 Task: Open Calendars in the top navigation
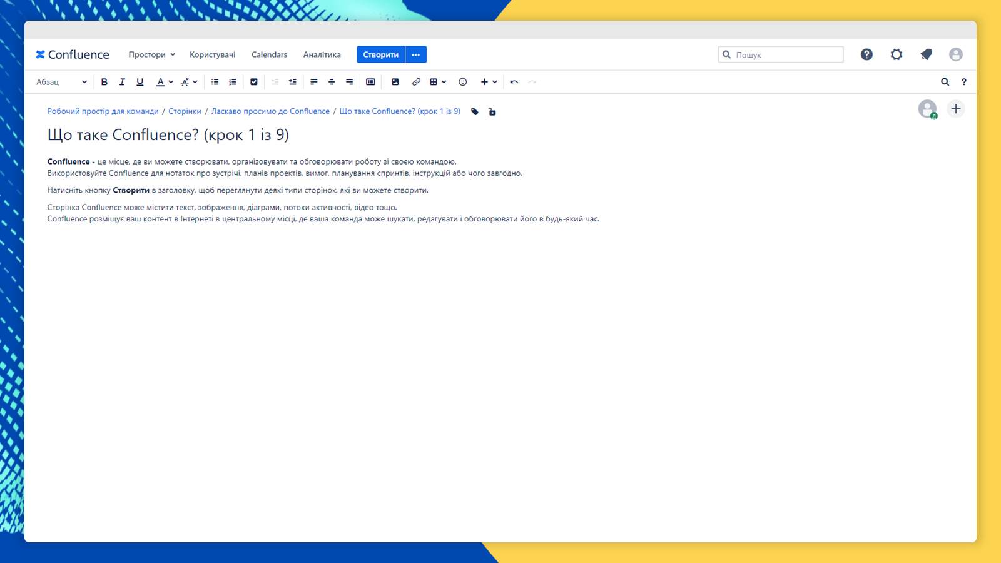(270, 54)
